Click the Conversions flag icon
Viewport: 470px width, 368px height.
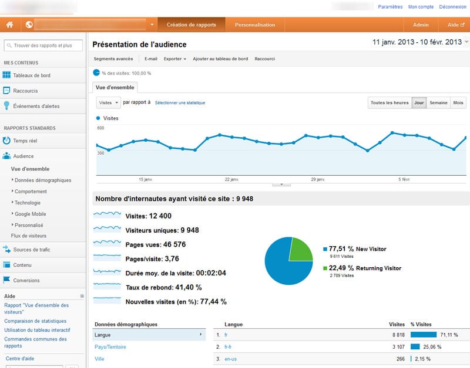point(7,280)
